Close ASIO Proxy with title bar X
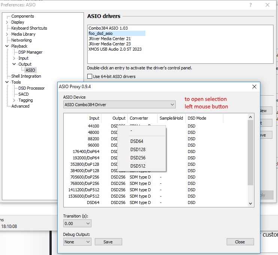The image size is (278, 255). click(x=254, y=87)
